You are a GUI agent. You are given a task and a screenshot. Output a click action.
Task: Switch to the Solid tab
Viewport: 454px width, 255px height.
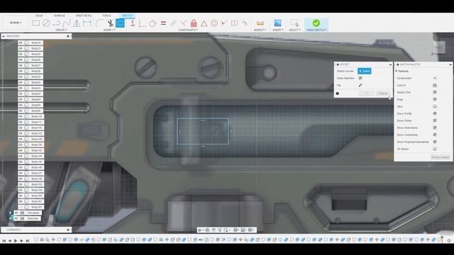tap(39, 16)
